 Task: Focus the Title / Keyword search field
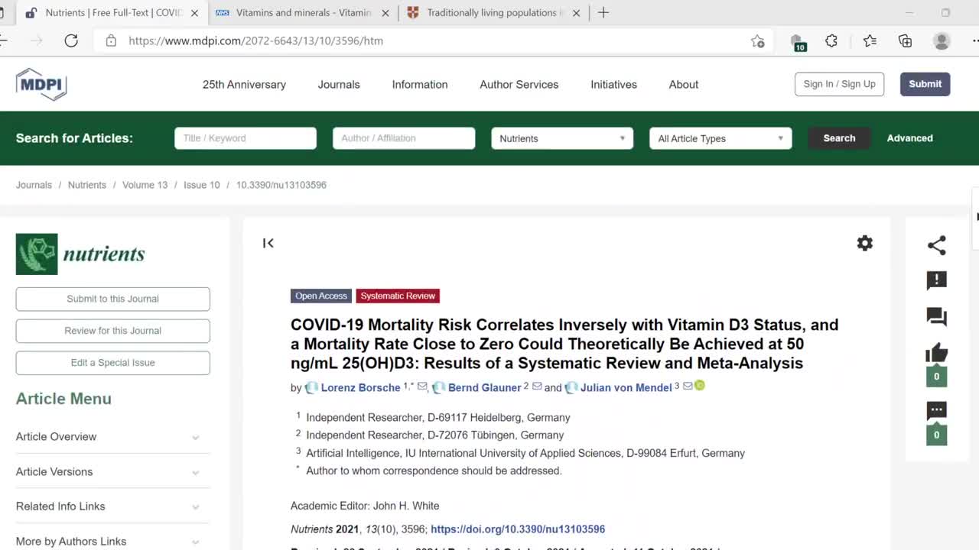click(246, 138)
